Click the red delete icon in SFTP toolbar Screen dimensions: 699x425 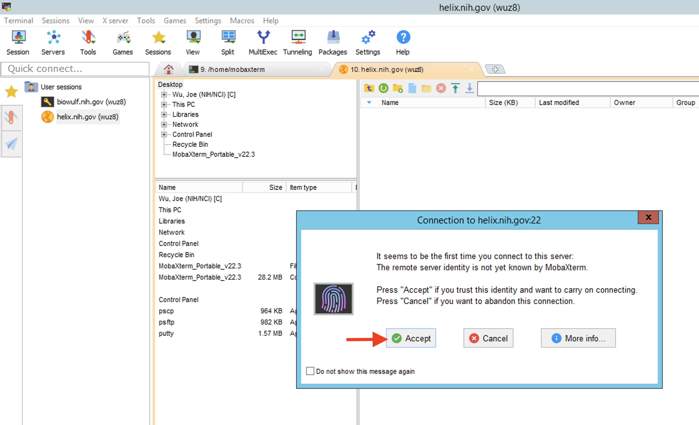pyautogui.click(x=441, y=88)
